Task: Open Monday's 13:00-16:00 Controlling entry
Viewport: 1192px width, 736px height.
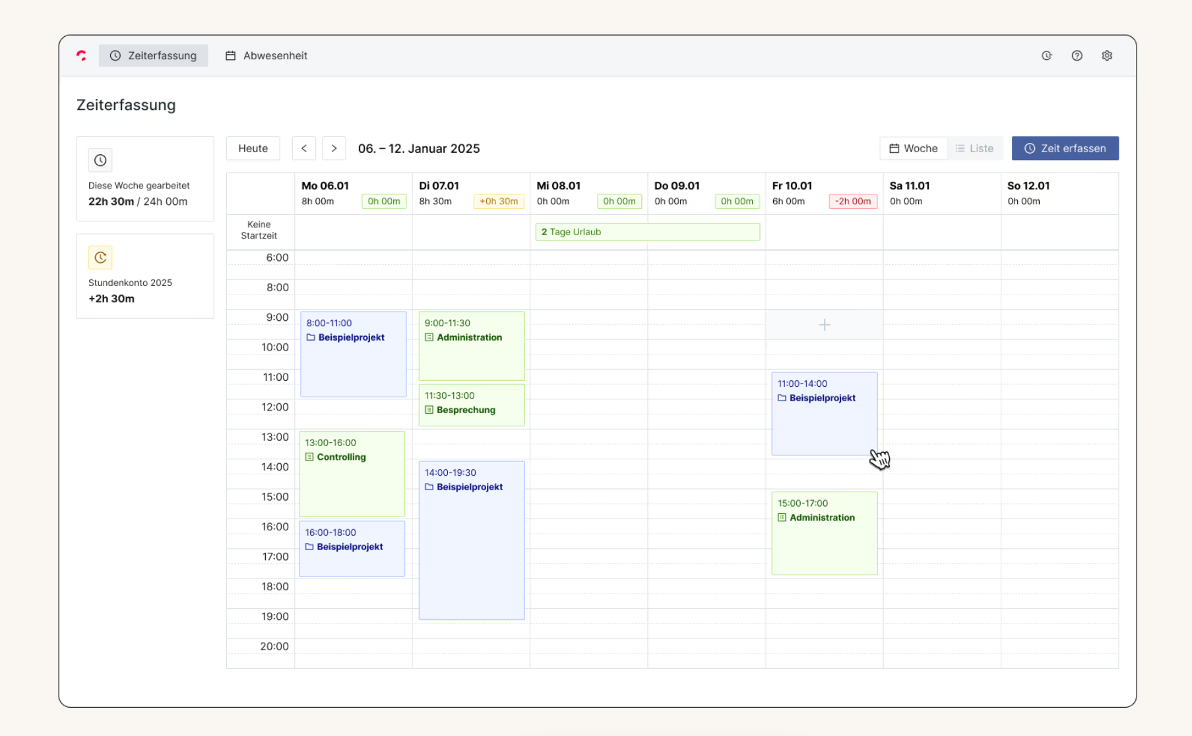Action: (x=352, y=474)
